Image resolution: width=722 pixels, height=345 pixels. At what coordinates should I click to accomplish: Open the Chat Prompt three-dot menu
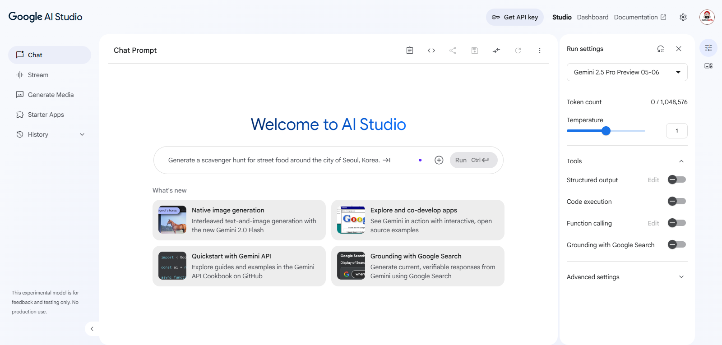(540, 51)
